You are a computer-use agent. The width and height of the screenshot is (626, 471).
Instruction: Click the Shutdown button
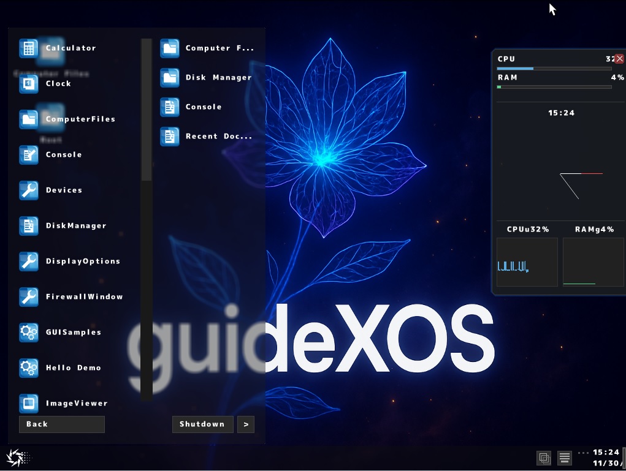click(x=202, y=424)
